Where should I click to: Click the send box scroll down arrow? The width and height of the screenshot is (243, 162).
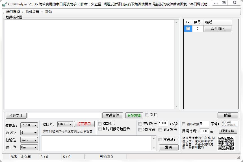point(154,148)
